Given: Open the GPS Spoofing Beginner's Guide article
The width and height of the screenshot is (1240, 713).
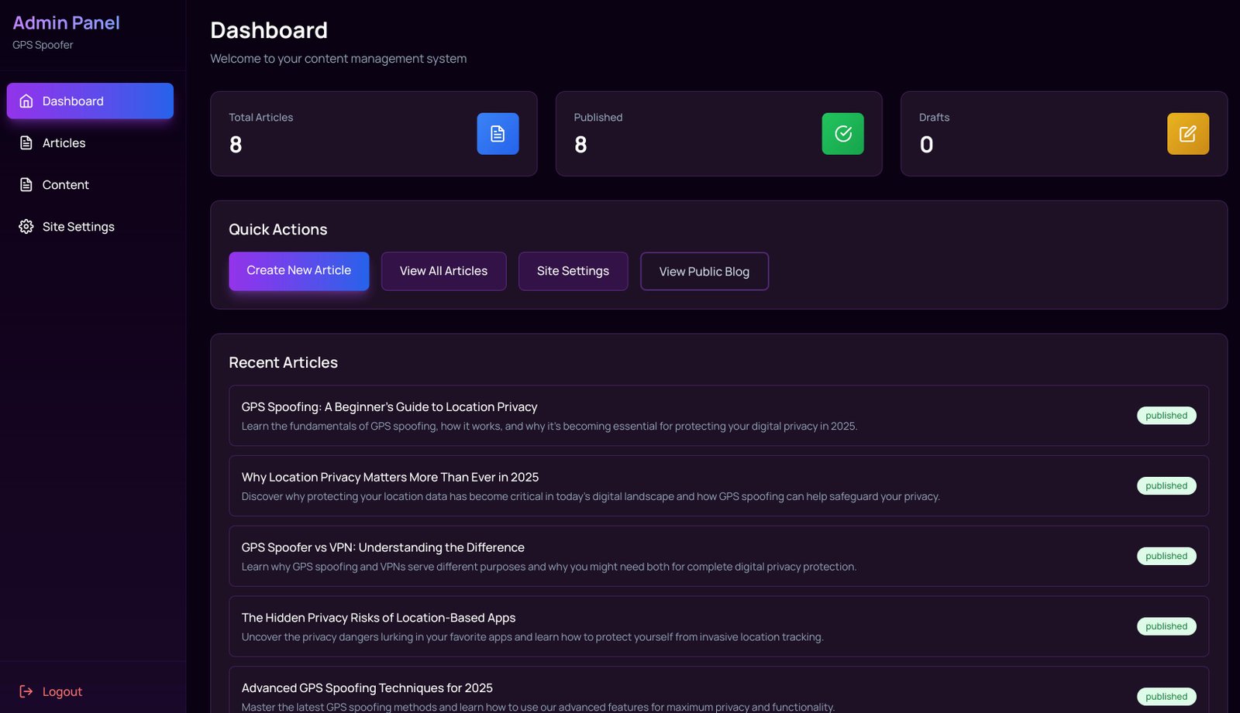Looking at the screenshot, I should pos(389,407).
